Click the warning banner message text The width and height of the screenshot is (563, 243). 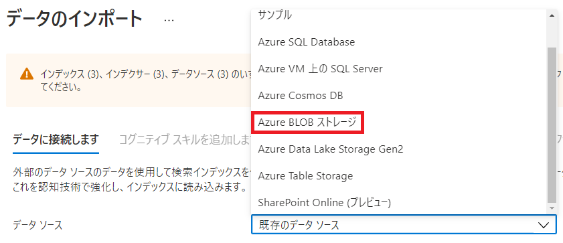(145, 80)
